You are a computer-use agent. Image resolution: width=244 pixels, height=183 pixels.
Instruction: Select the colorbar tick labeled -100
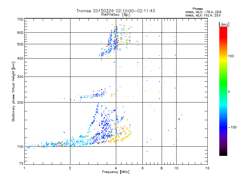pos(232,127)
